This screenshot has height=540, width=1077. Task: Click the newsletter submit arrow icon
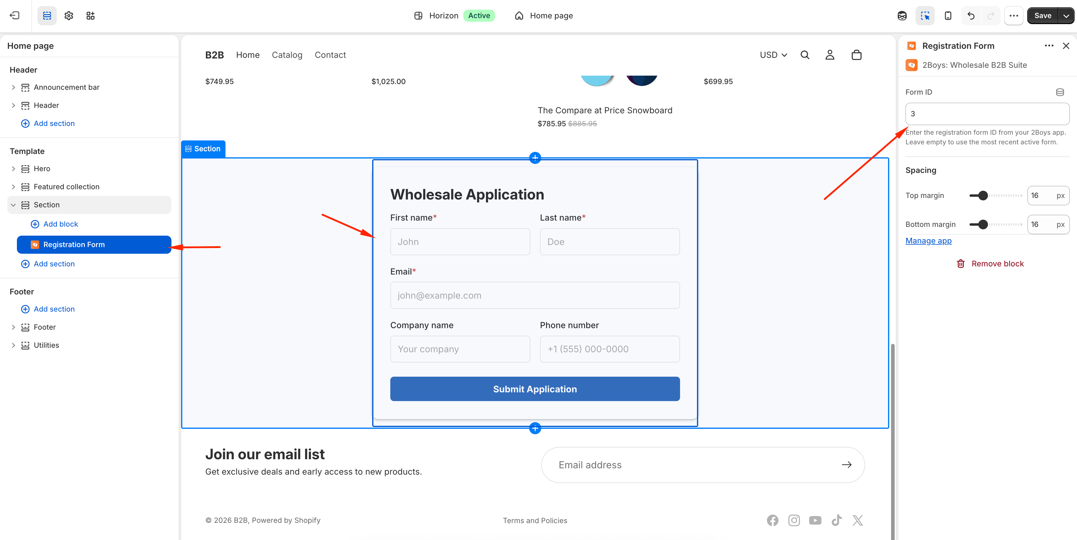pyautogui.click(x=847, y=465)
